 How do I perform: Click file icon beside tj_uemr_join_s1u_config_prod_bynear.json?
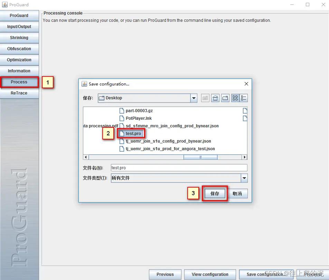pos(122,141)
